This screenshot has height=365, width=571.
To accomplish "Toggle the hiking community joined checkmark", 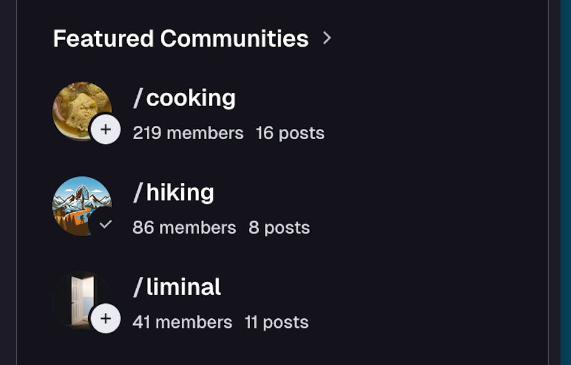I will click(x=106, y=224).
